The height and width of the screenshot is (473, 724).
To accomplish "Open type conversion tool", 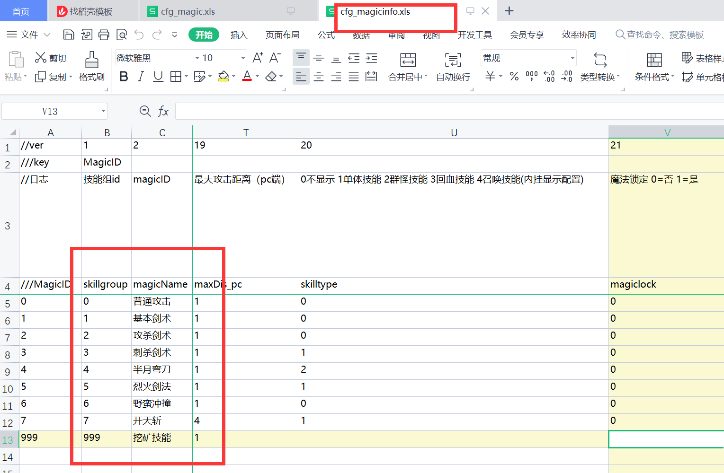I will click(600, 67).
